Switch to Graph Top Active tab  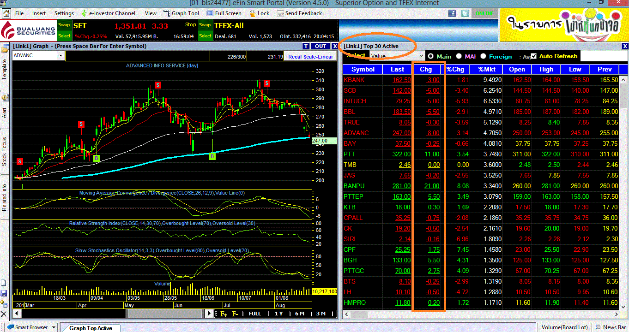tap(91, 328)
